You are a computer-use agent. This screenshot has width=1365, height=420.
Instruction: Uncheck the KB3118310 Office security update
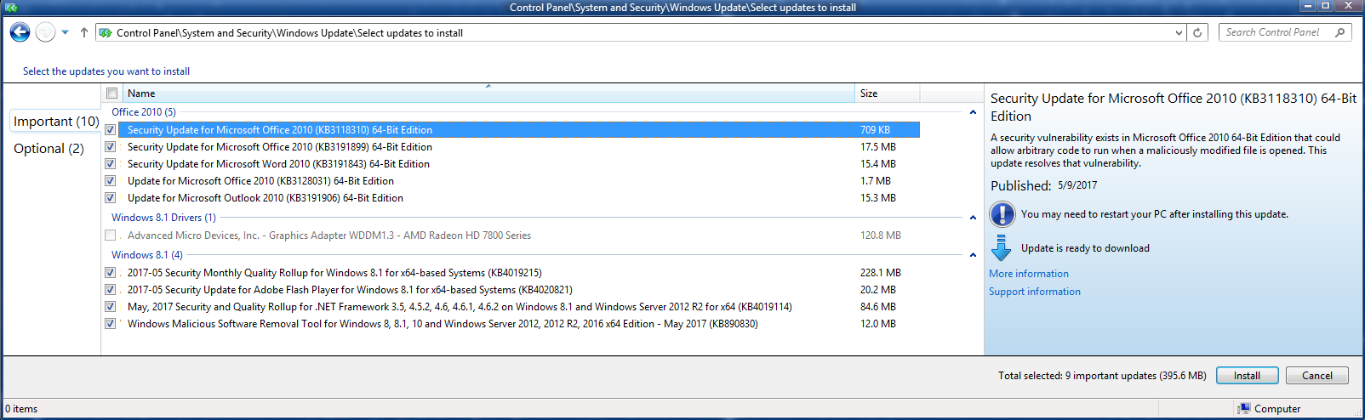111,130
